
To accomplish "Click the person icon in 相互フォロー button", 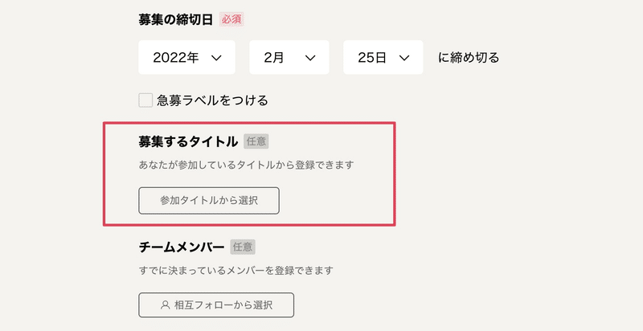I will pyautogui.click(x=166, y=304).
